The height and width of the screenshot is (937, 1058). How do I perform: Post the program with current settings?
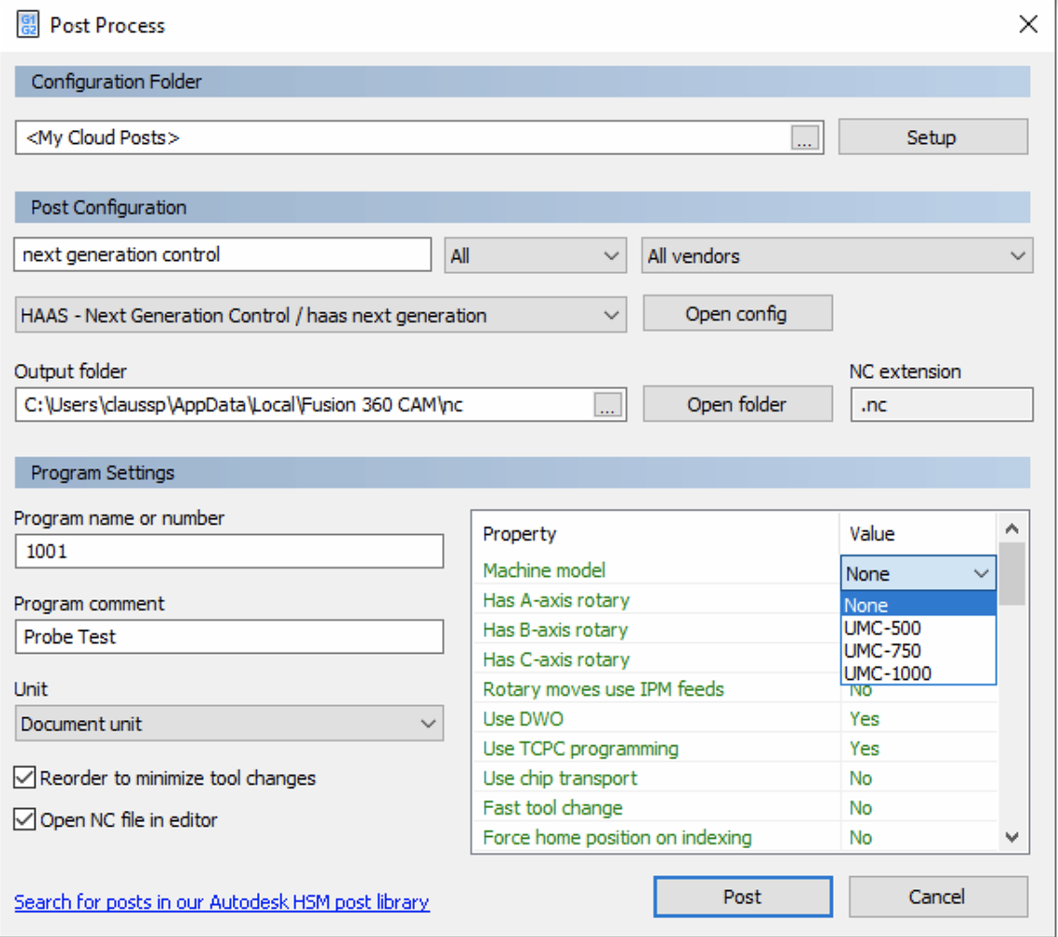[743, 896]
